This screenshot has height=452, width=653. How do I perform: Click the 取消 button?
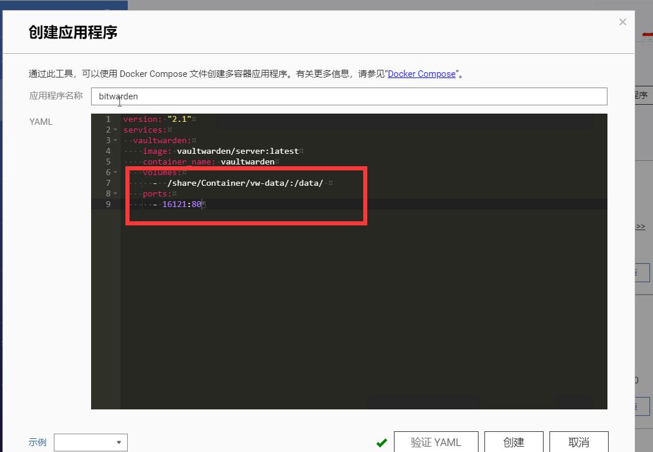pos(578,442)
